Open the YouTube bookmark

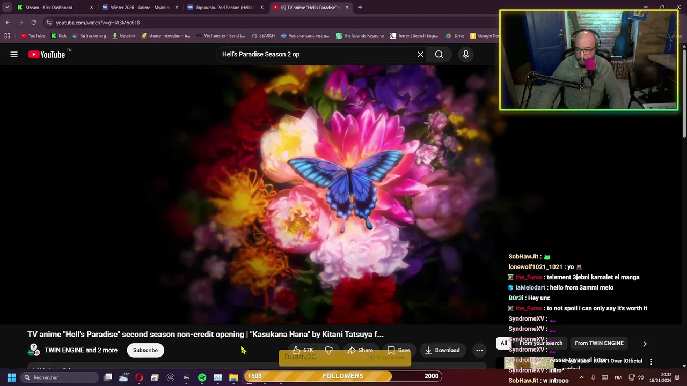33,36
